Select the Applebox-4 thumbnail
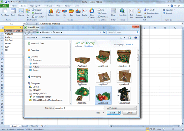The image size is (184, 131). coord(82,77)
